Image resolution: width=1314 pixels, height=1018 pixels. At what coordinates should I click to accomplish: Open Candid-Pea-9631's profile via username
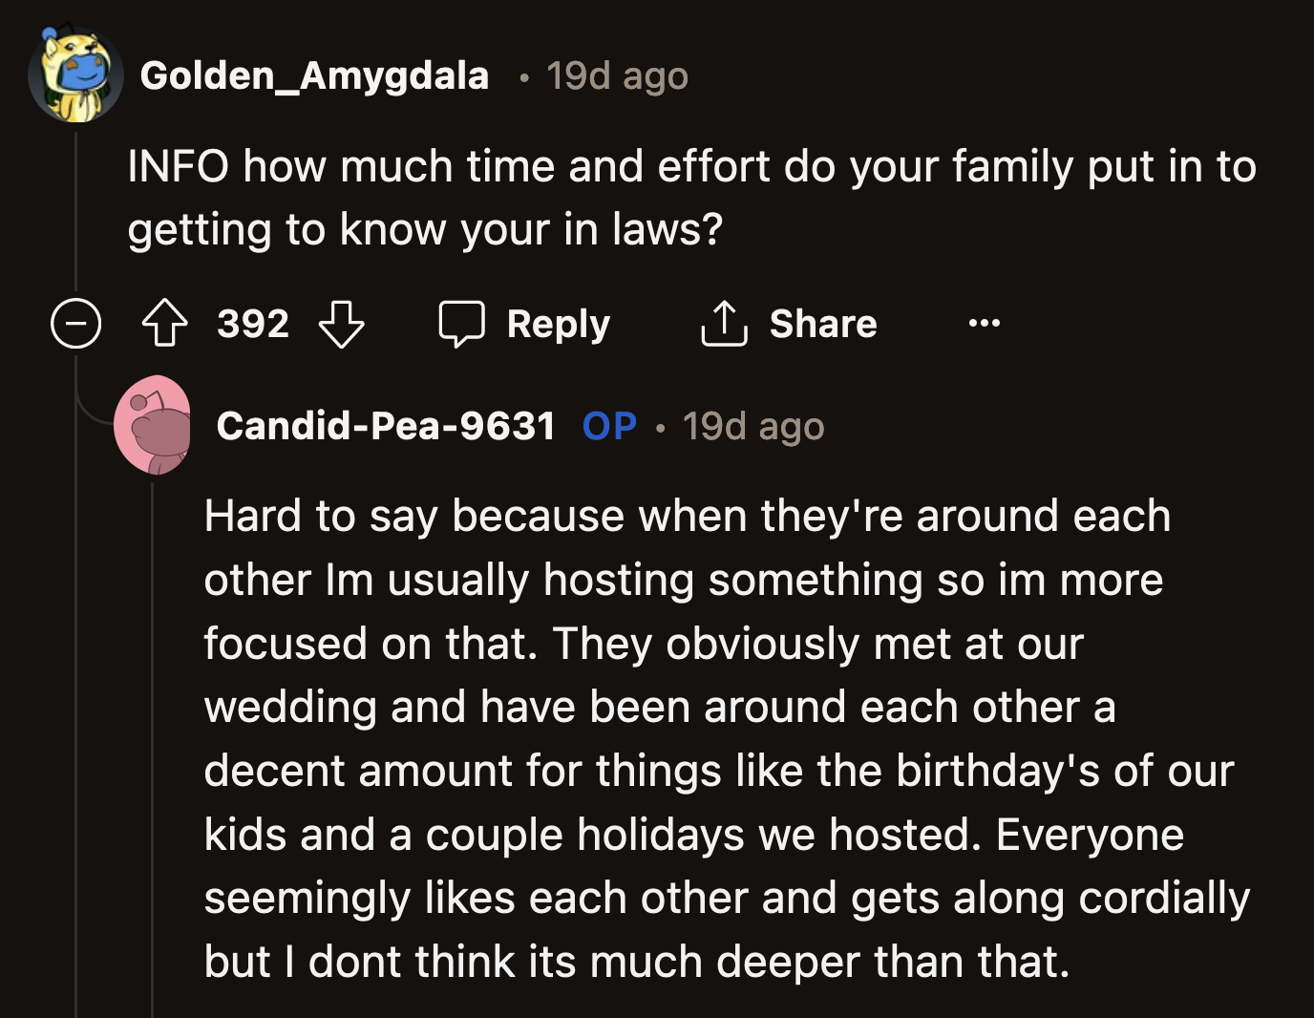point(386,426)
